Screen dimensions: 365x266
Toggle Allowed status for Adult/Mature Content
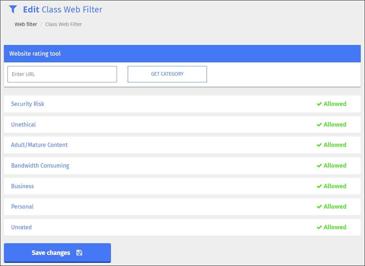[331, 145]
